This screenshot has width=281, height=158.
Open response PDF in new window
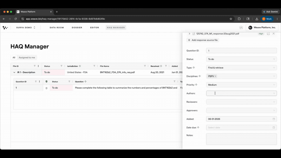pos(268,34)
